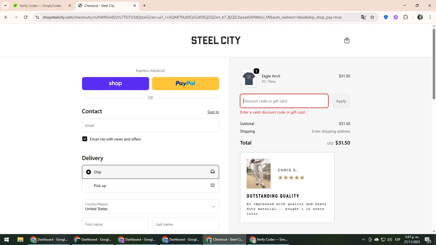Click the Steel City store logo

coord(216,40)
